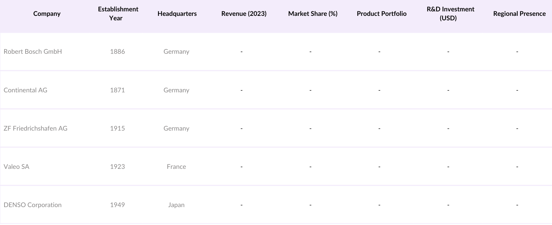
Task: Click the Regional Presence column header
Action: pyautogui.click(x=519, y=14)
